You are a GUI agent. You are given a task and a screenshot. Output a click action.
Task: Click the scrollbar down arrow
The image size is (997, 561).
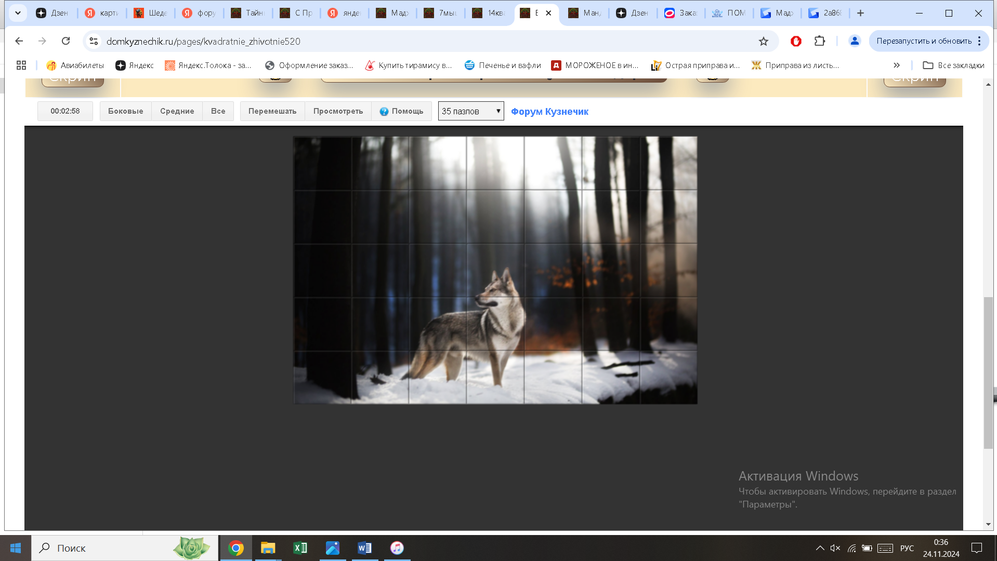click(988, 525)
